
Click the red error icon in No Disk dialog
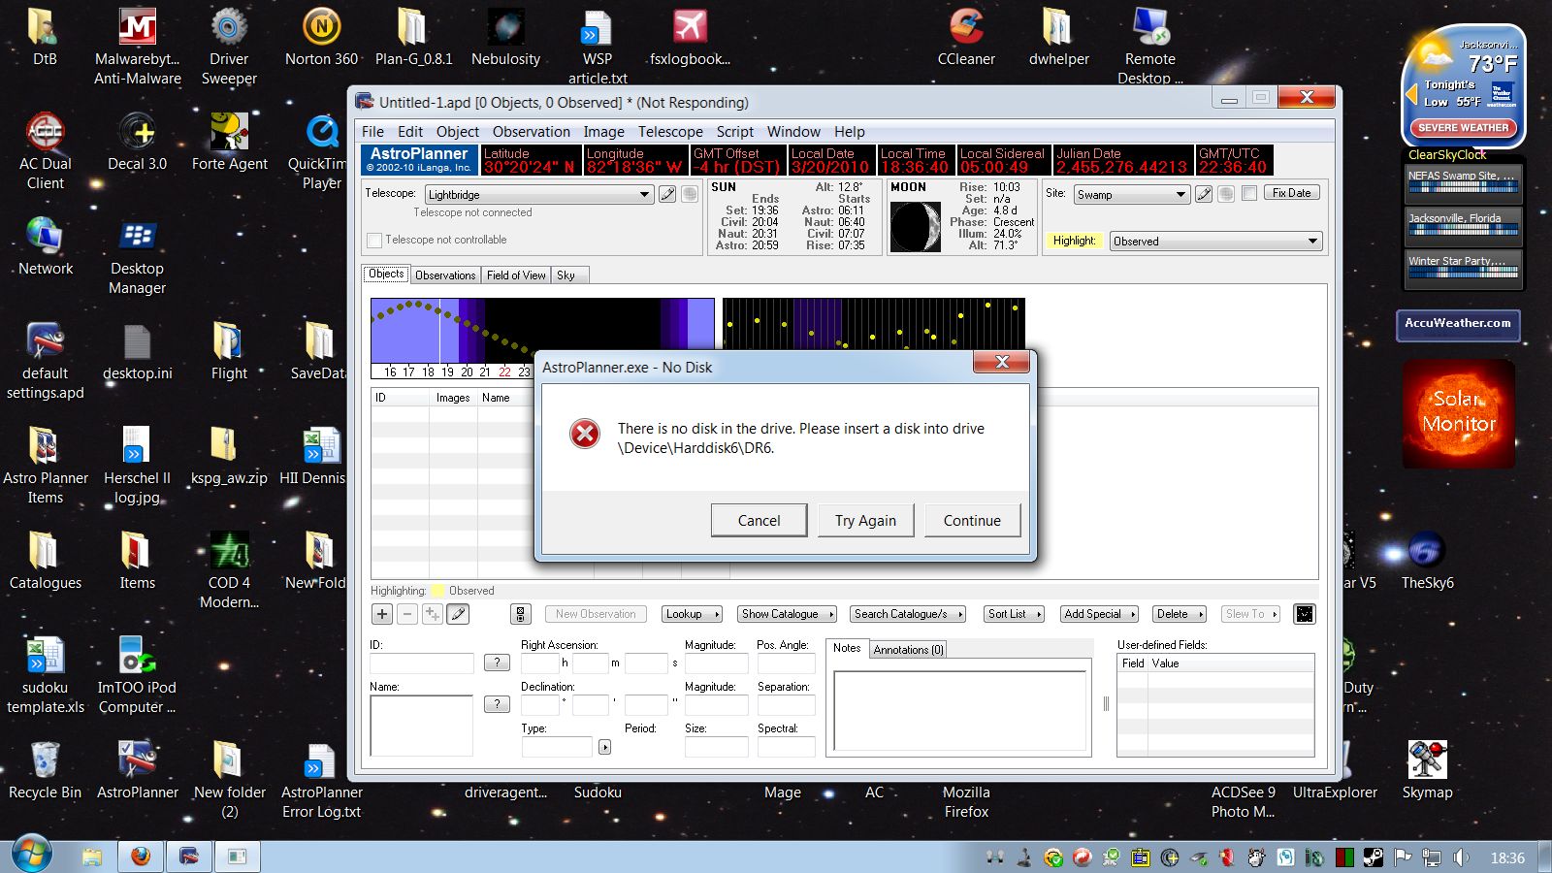tap(585, 434)
